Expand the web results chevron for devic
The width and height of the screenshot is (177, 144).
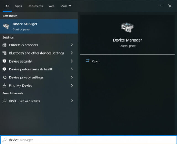(72, 101)
